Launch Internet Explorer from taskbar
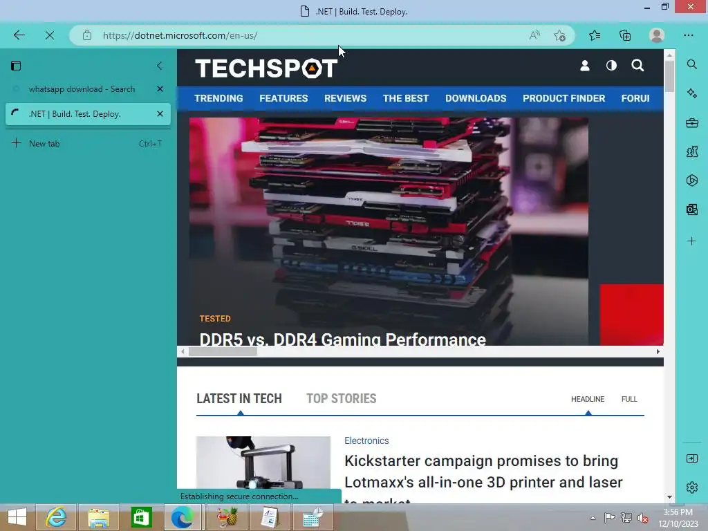 coord(56,517)
